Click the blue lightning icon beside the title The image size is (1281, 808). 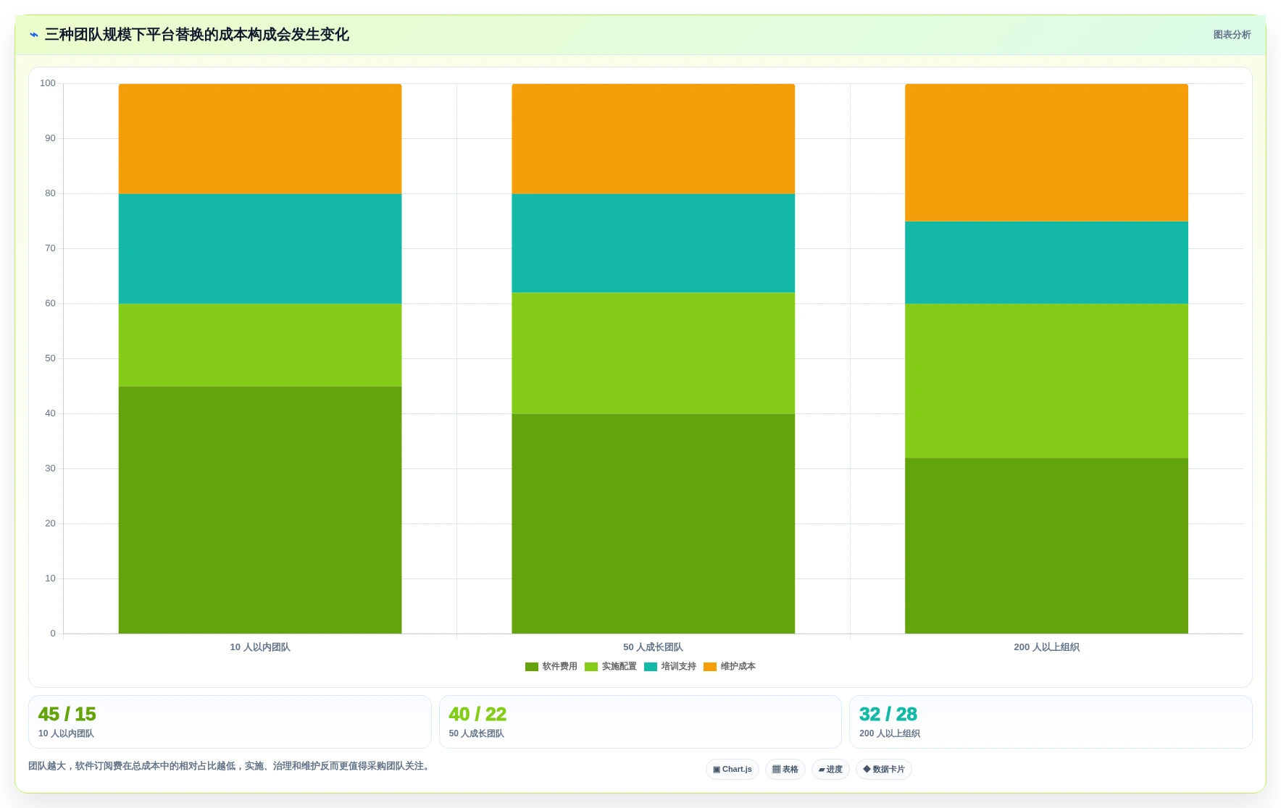[34, 35]
